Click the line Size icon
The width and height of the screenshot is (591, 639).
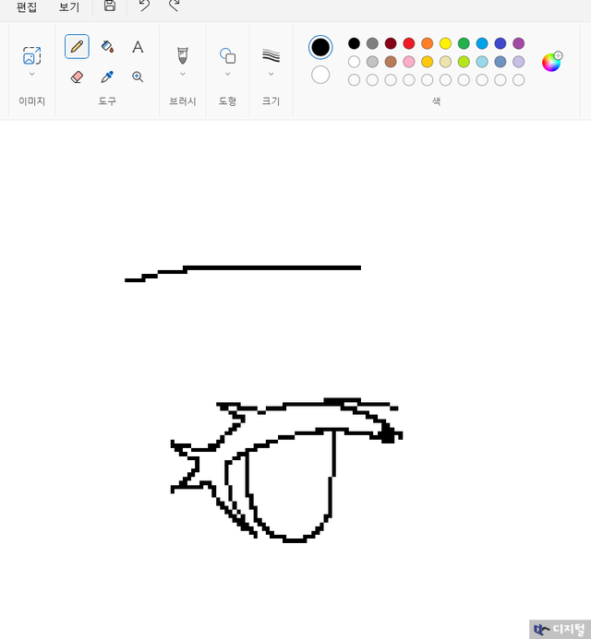(x=271, y=55)
